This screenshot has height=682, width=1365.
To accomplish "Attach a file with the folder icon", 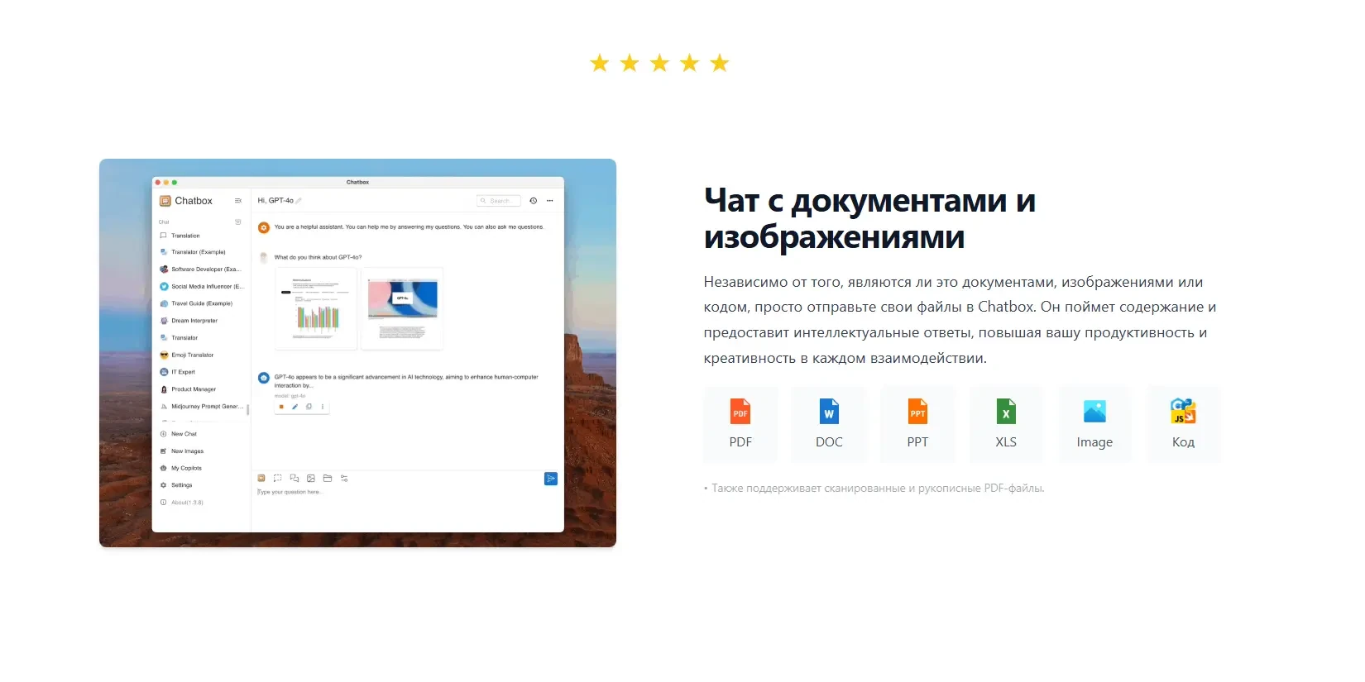I will tap(328, 478).
